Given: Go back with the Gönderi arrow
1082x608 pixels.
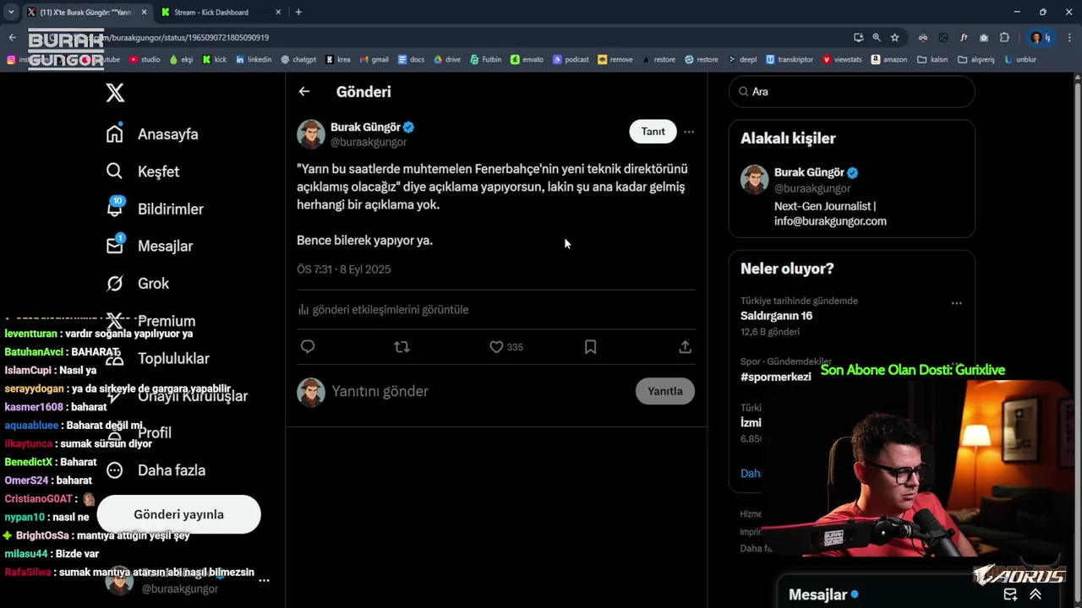Looking at the screenshot, I should point(304,91).
